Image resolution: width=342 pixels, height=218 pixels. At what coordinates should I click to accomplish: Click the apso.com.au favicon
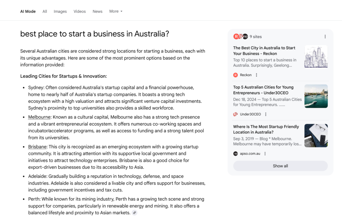(235, 154)
